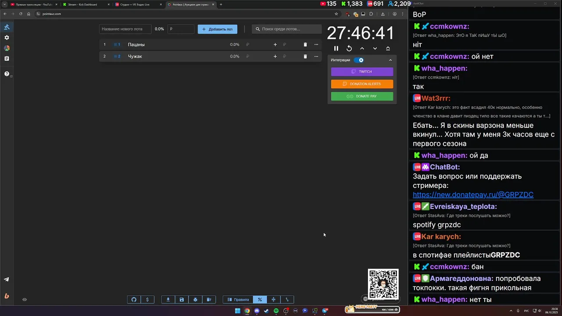Image resolution: width=562 pixels, height=316 pixels.
Task: Click the underlined up-arrow icon on the timer
Action: 388,48
